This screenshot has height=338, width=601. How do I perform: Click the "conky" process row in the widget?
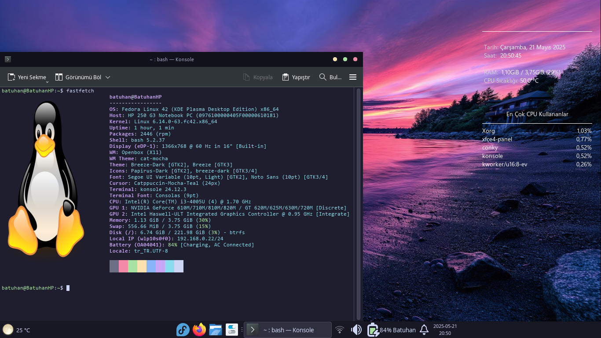click(x=537, y=147)
